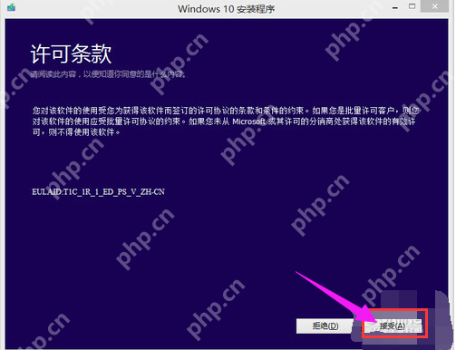Click the Windows 10 安装程序 title text
Screen dimensions: 456x350
coord(226,9)
